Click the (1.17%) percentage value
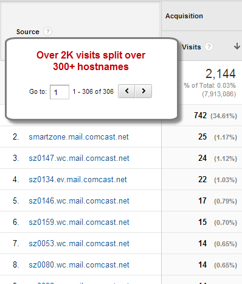The width and height of the screenshot is (242, 284). click(x=226, y=137)
